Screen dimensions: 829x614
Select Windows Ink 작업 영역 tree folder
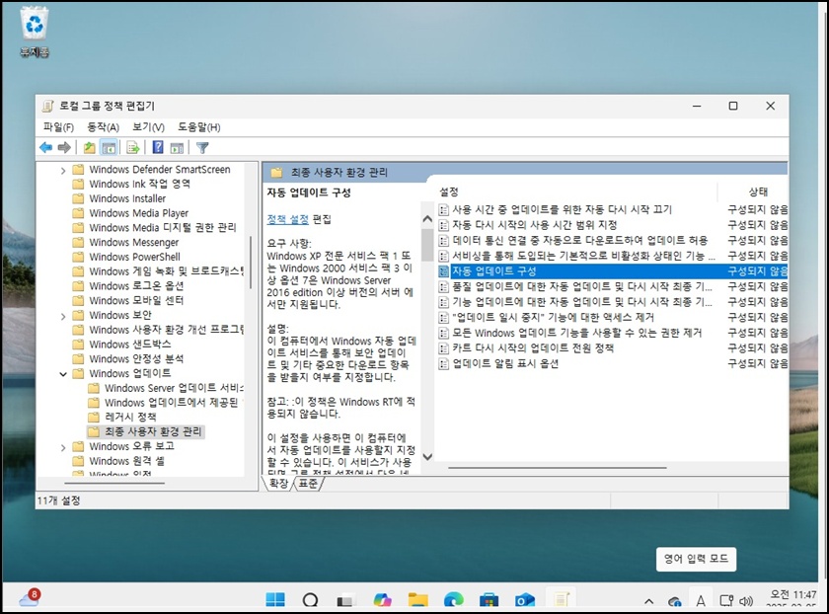pos(139,185)
